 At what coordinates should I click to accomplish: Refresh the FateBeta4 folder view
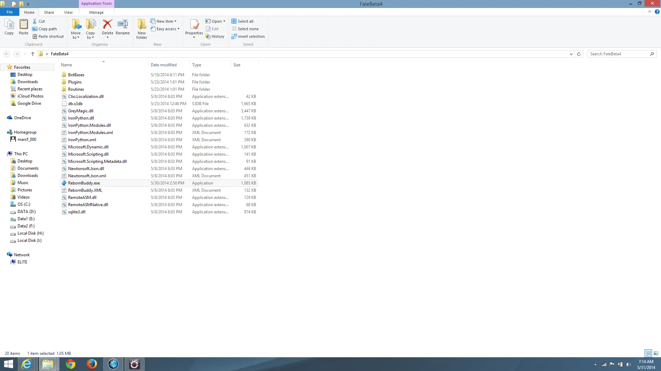[x=579, y=54]
